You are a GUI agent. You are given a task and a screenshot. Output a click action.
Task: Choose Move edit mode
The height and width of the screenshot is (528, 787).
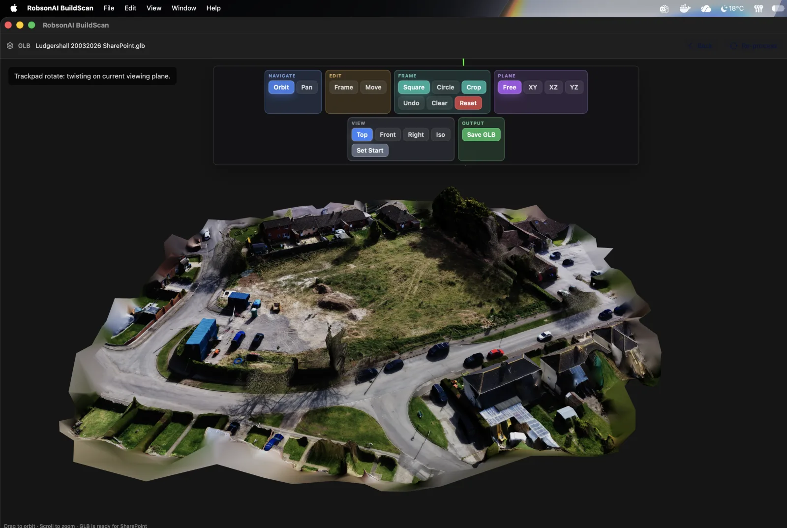click(373, 87)
